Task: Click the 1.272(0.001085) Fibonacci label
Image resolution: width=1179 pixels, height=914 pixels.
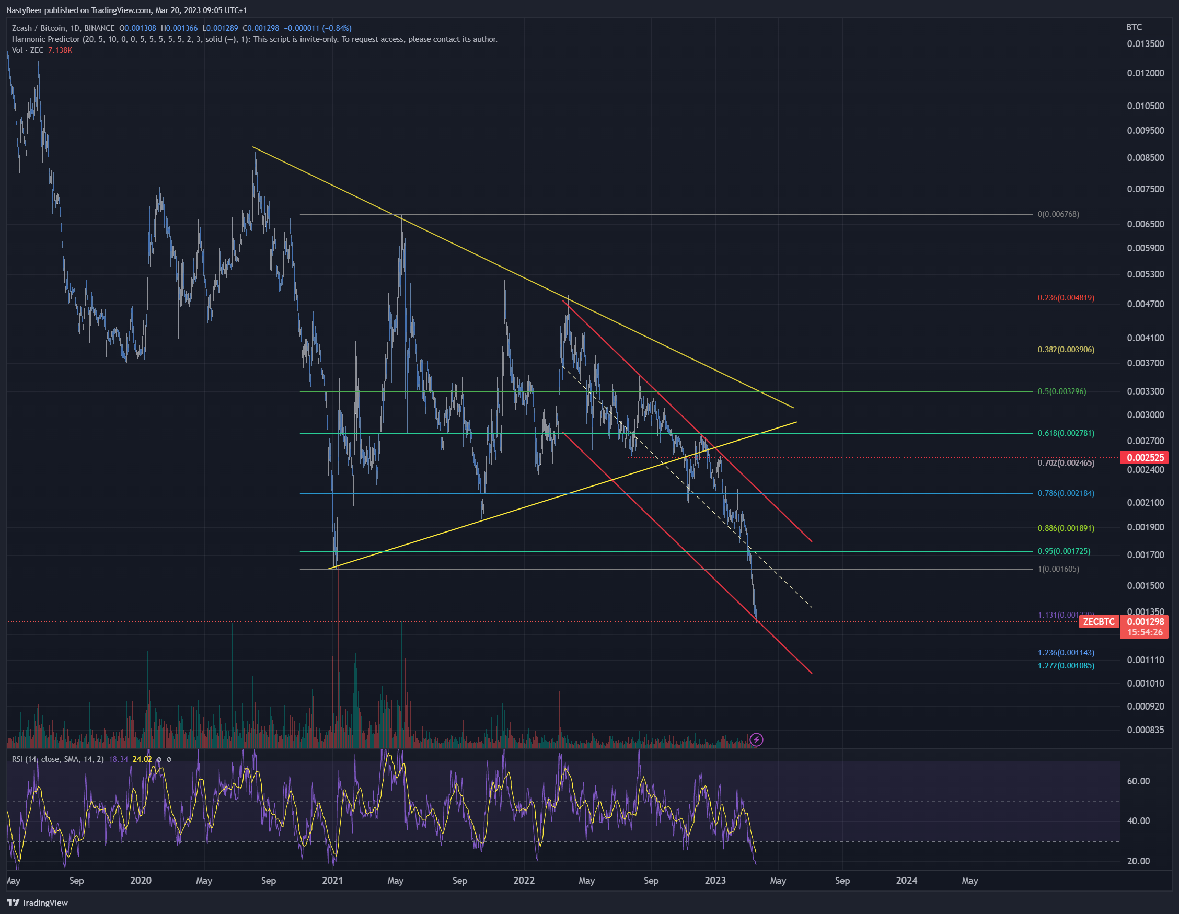Action: tap(1066, 666)
